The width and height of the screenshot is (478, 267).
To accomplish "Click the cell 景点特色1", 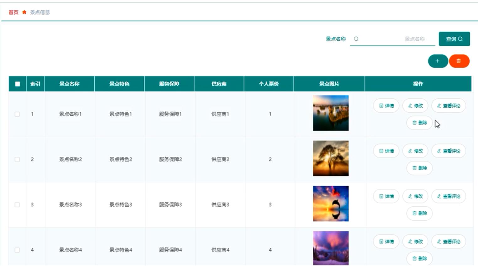I will (120, 114).
